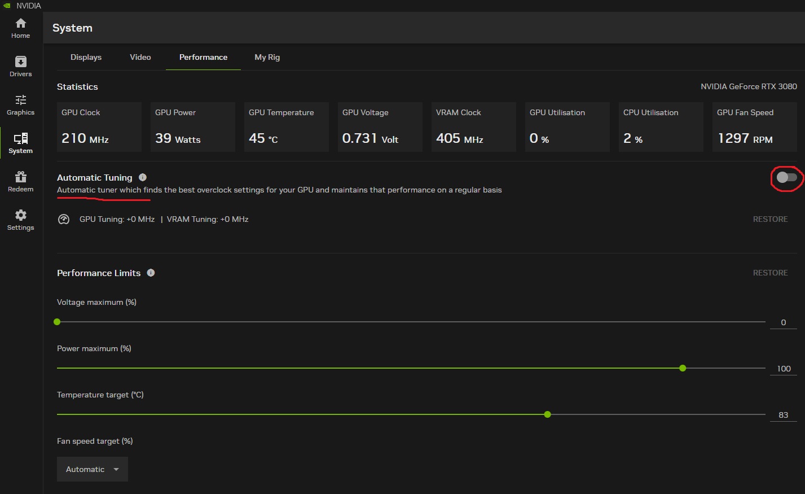Click the Voltage maximum slider handle
The width and height of the screenshot is (805, 494).
57,322
